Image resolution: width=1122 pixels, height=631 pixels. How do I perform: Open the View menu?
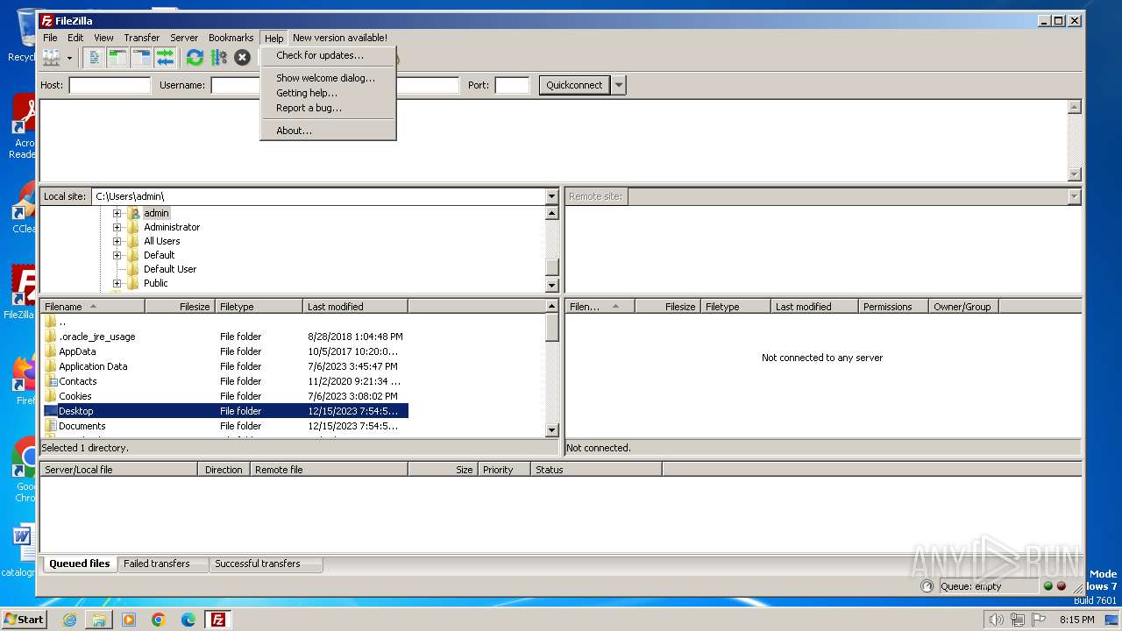[103, 38]
